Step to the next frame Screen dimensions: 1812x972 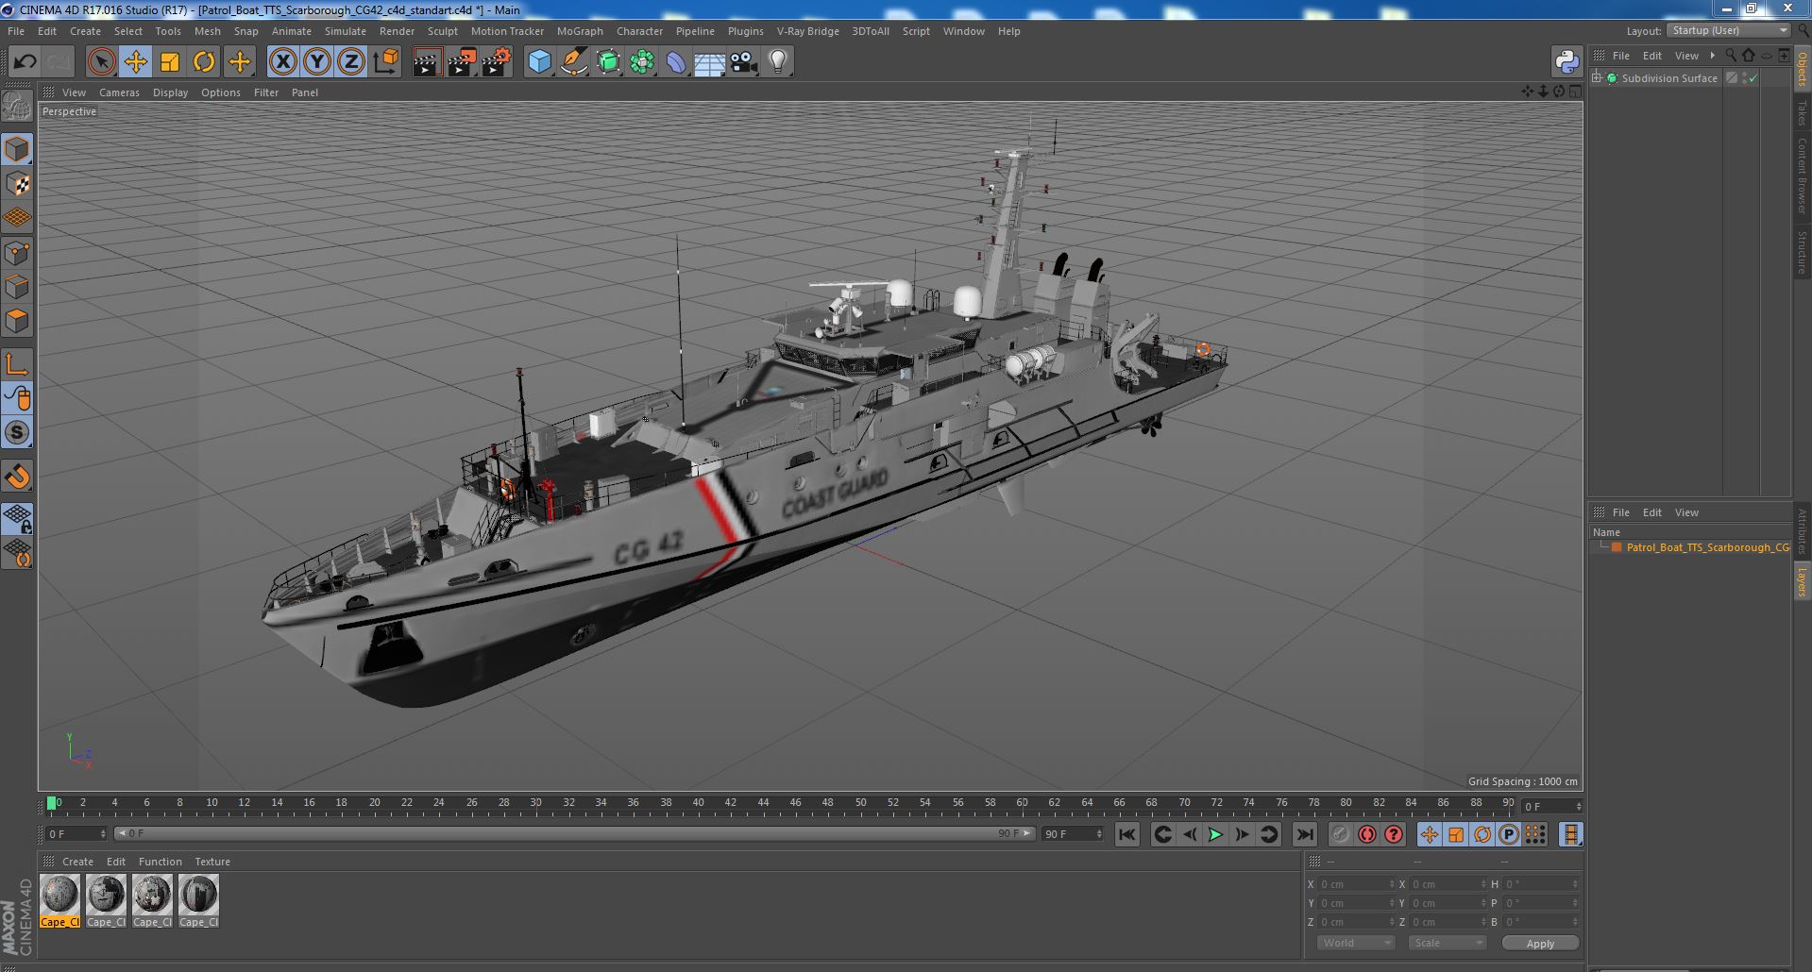1242,834
